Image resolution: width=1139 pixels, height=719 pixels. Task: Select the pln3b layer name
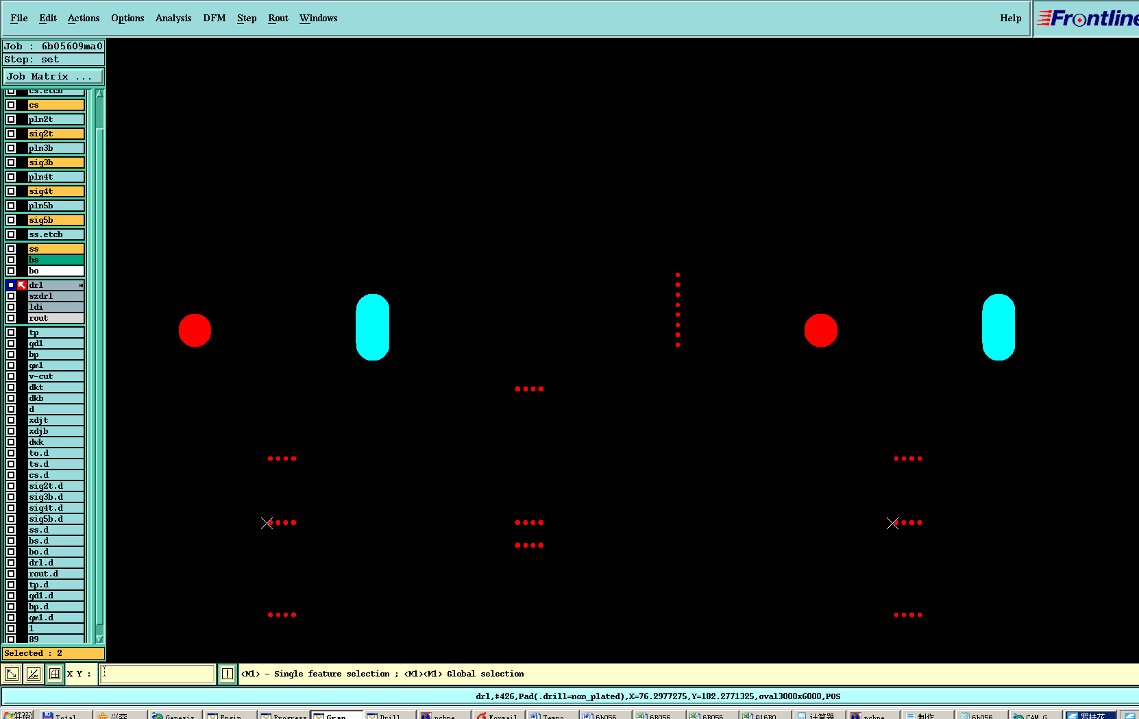tap(56, 148)
